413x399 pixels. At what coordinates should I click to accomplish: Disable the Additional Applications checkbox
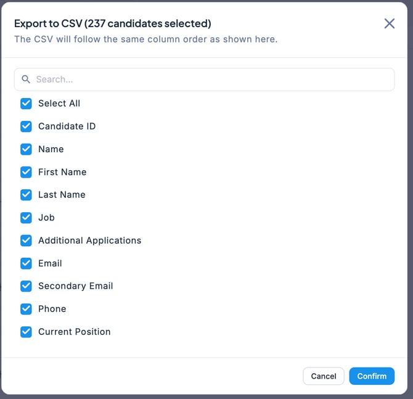pyautogui.click(x=26, y=241)
